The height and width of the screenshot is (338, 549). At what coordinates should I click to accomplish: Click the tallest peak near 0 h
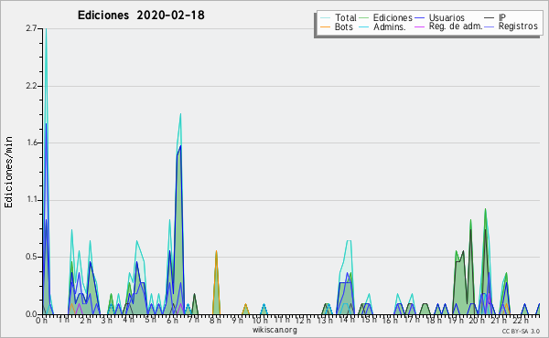pyautogui.click(x=46, y=29)
